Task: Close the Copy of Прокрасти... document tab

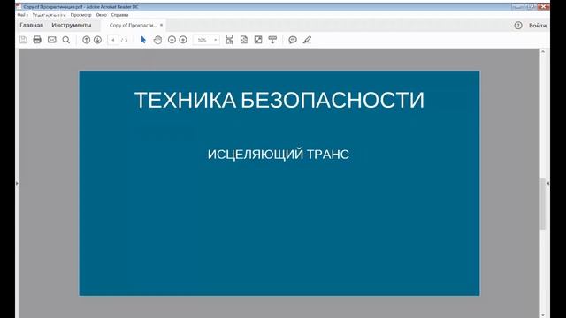Action: [161, 25]
